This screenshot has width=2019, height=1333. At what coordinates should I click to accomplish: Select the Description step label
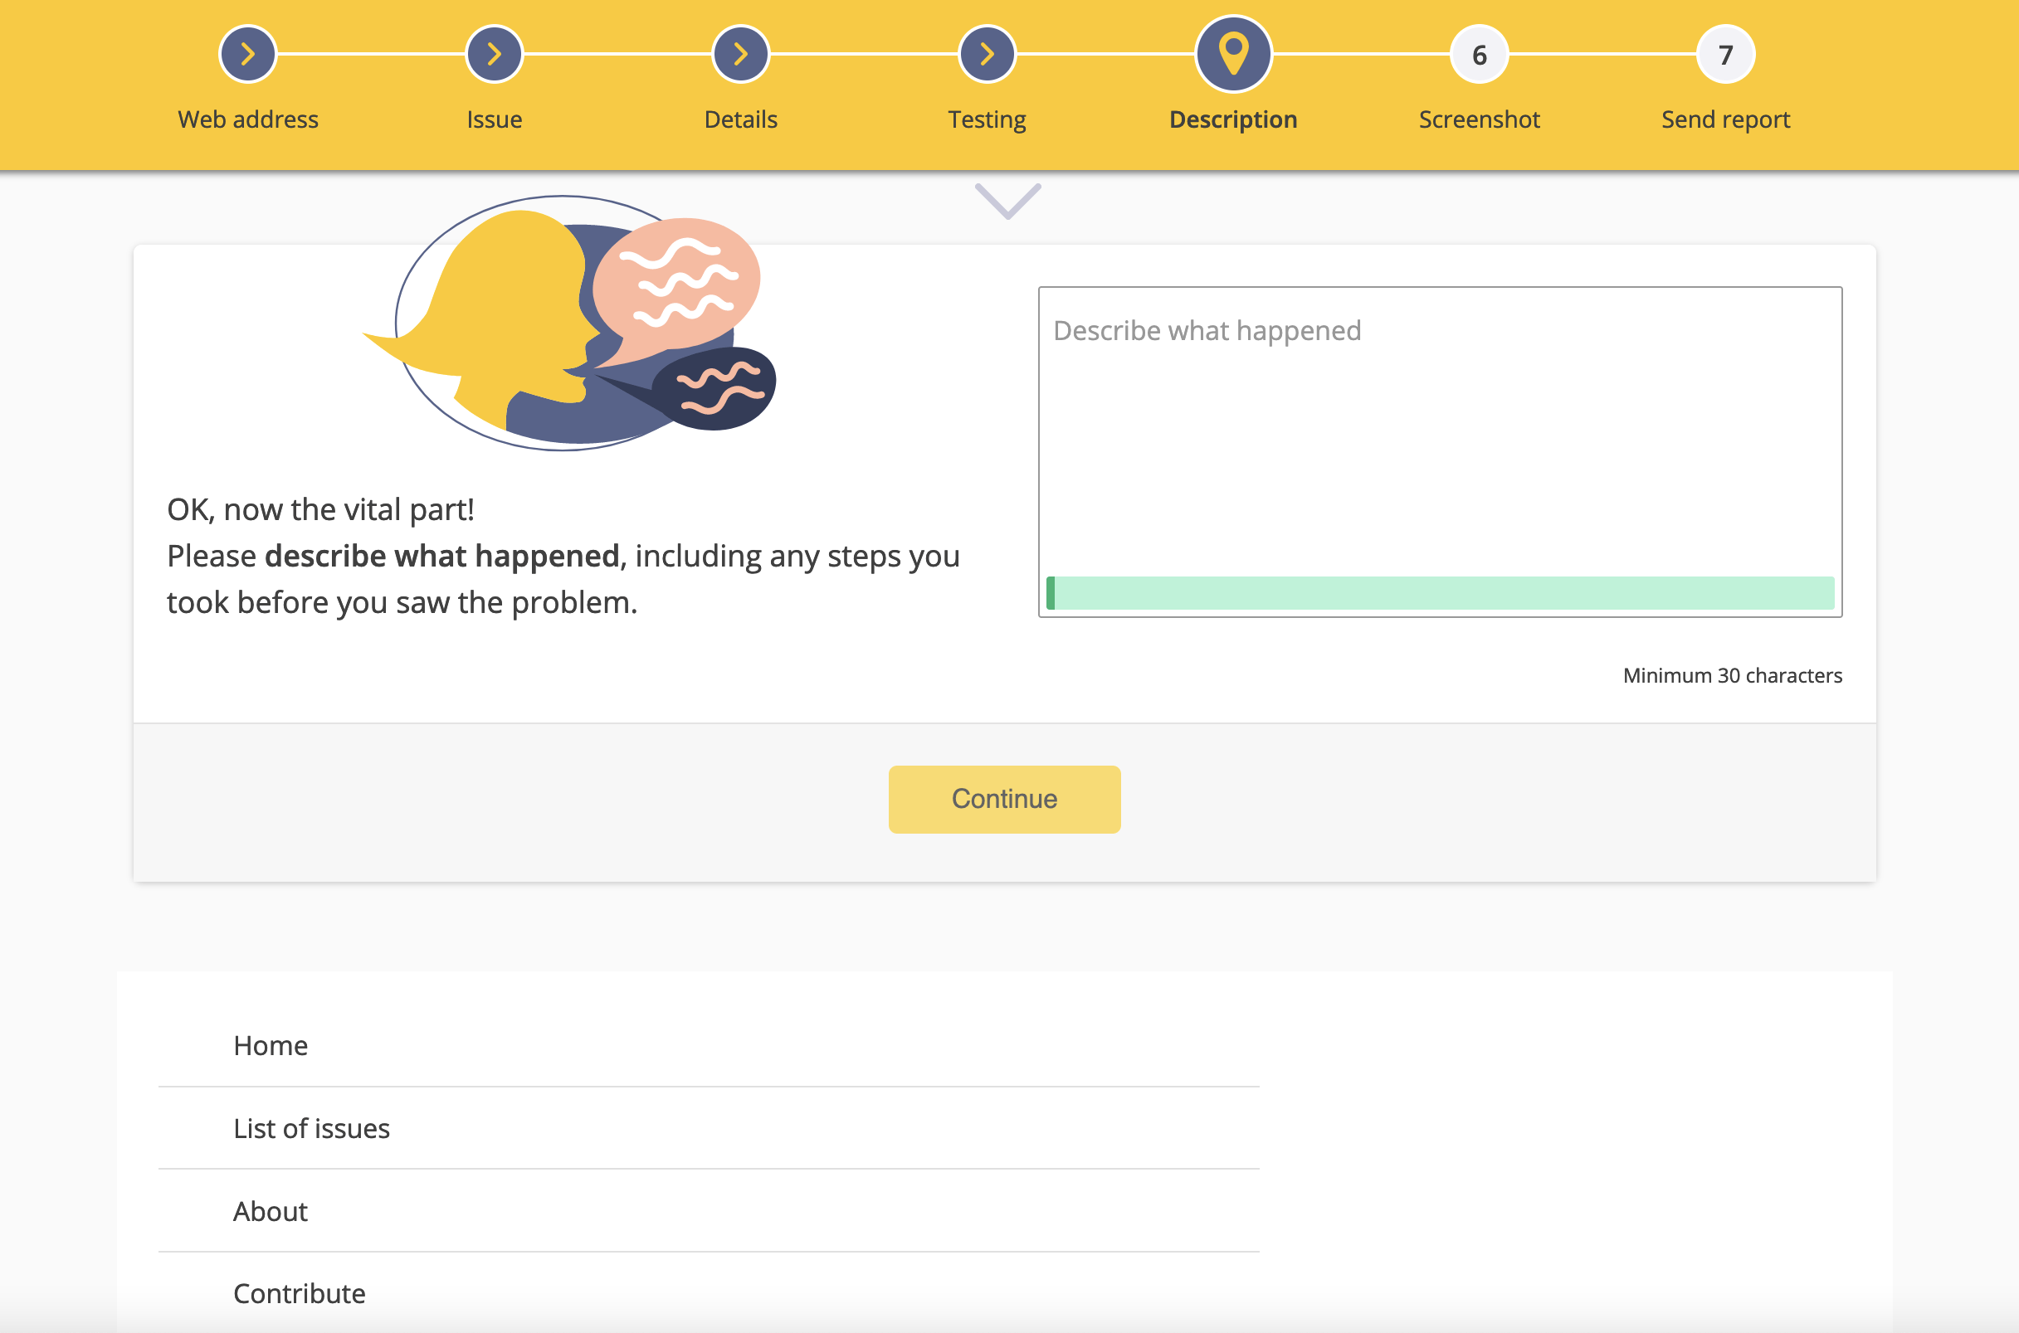click(1233, 119)
